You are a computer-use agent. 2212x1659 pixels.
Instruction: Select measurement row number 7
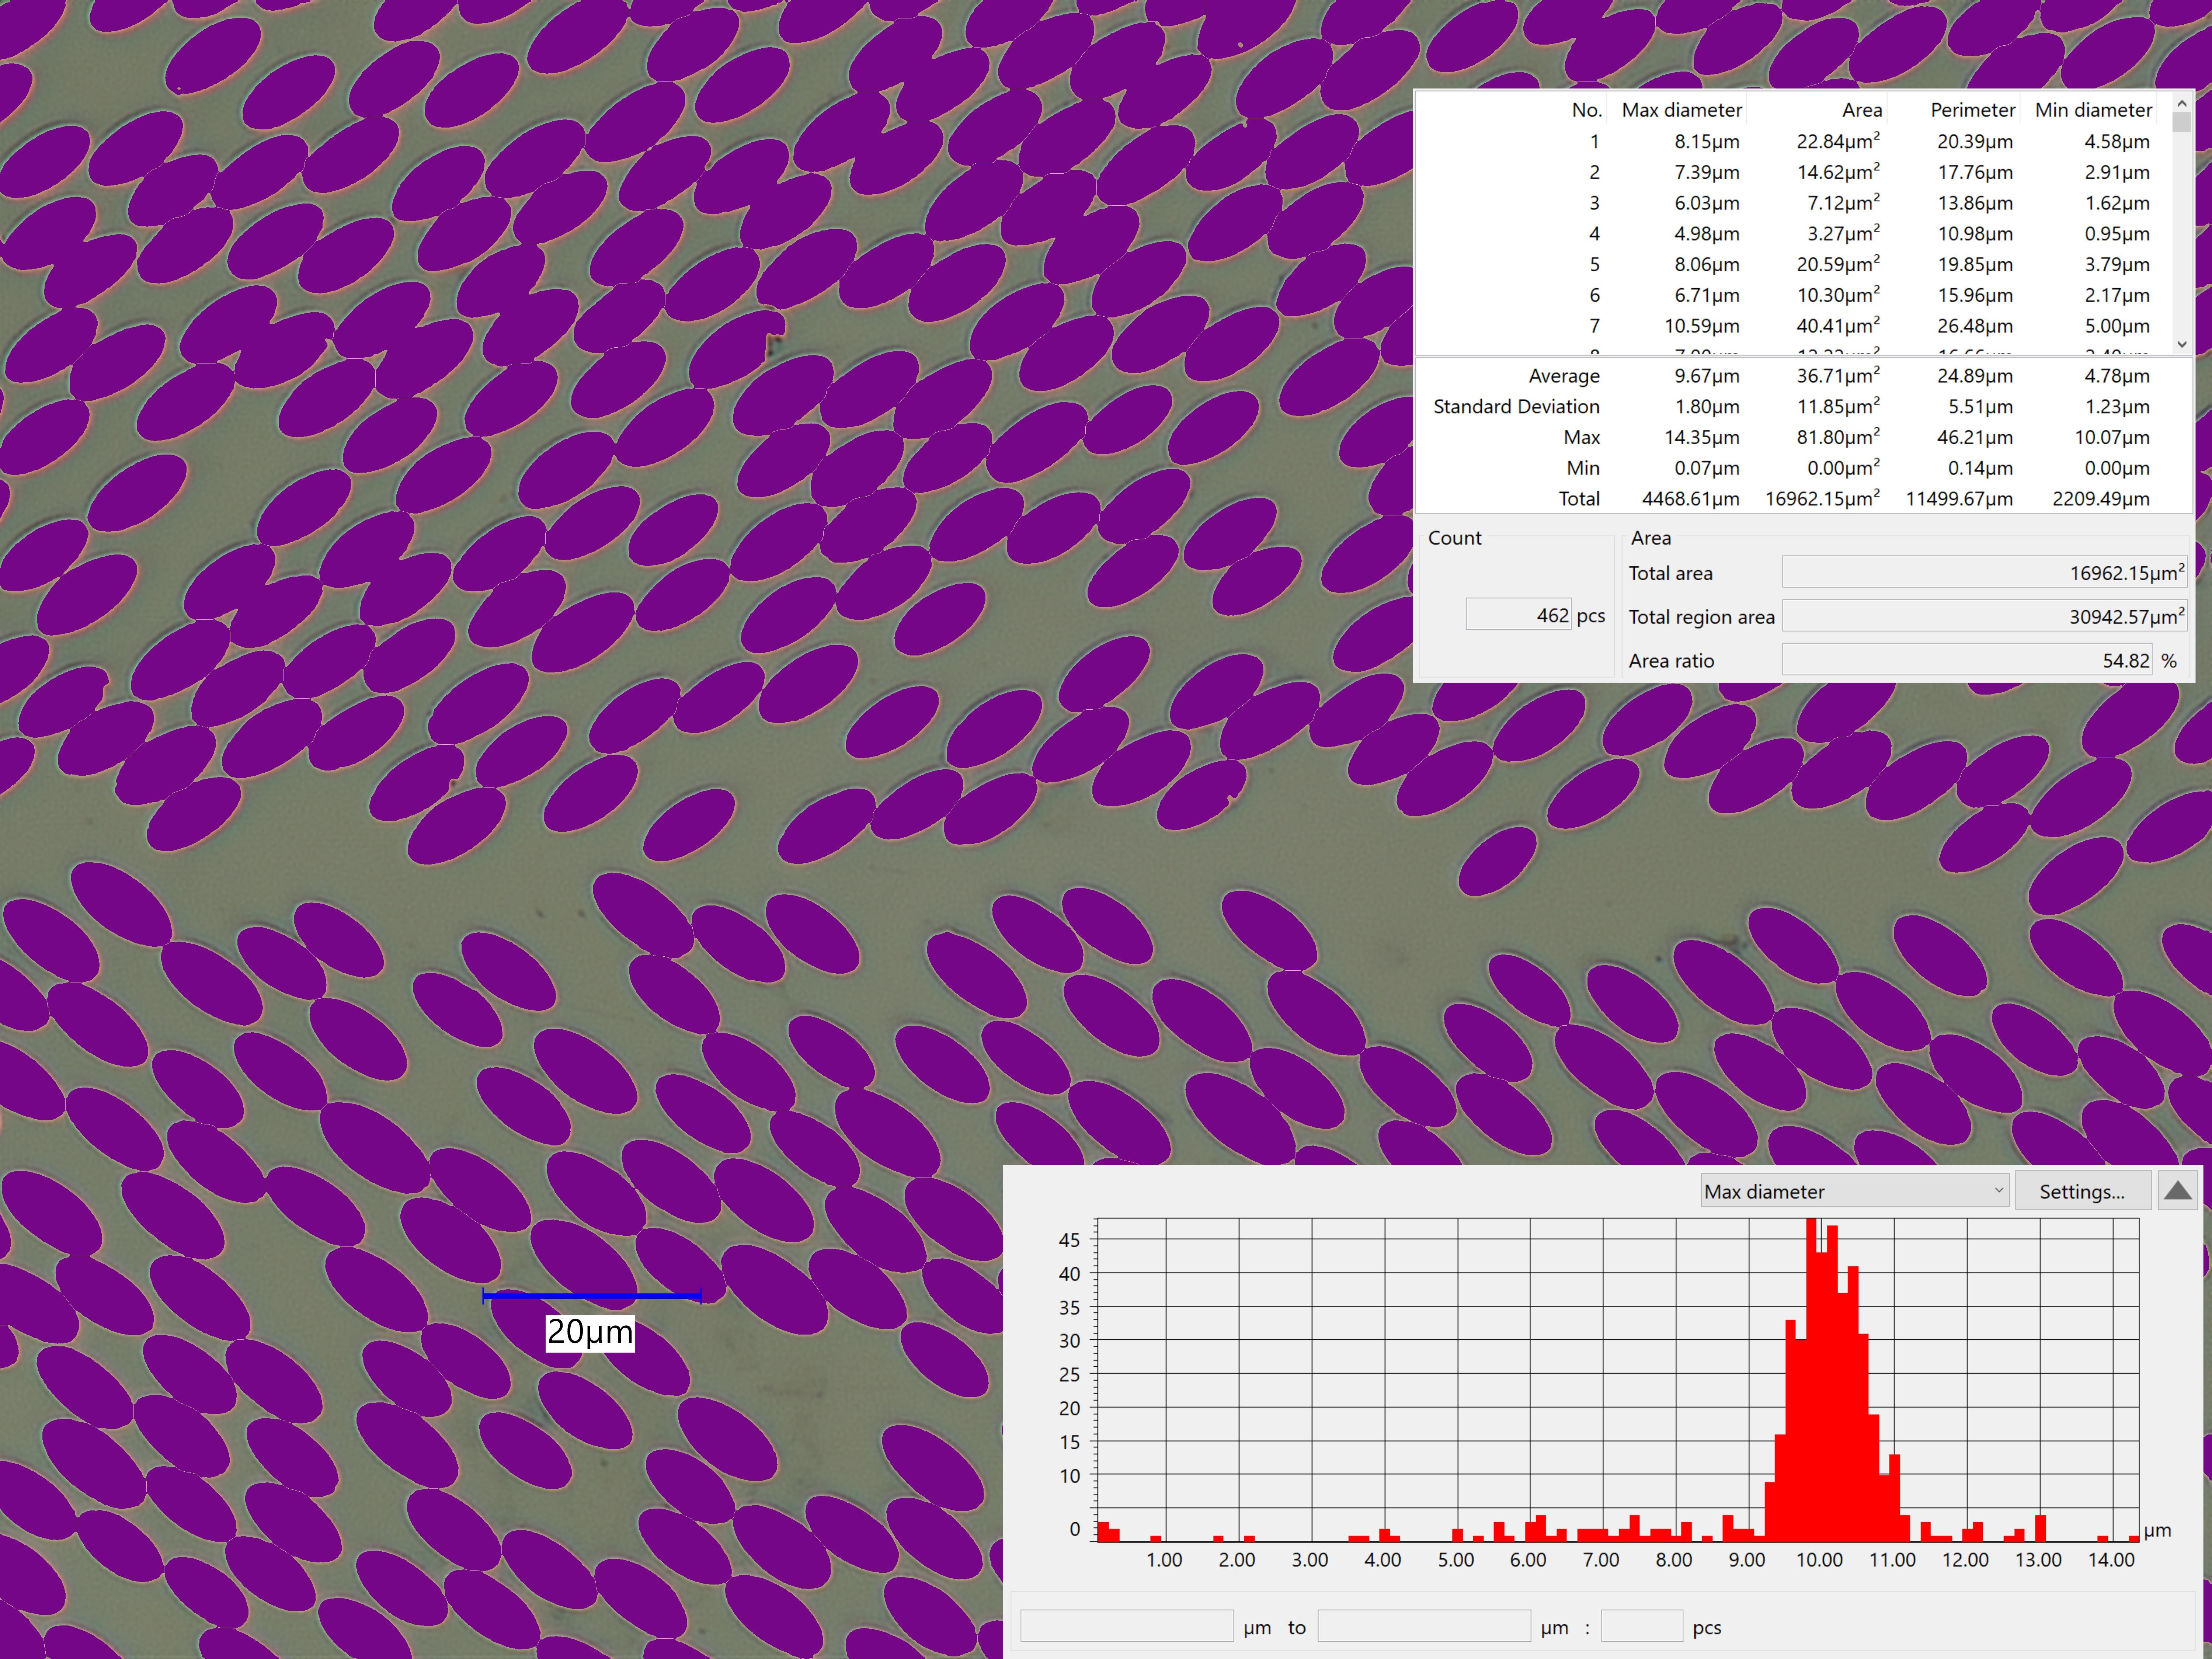[1790, 326]
